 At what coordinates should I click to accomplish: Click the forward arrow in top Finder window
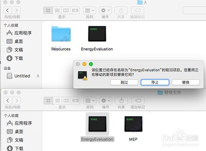(16, 11)
